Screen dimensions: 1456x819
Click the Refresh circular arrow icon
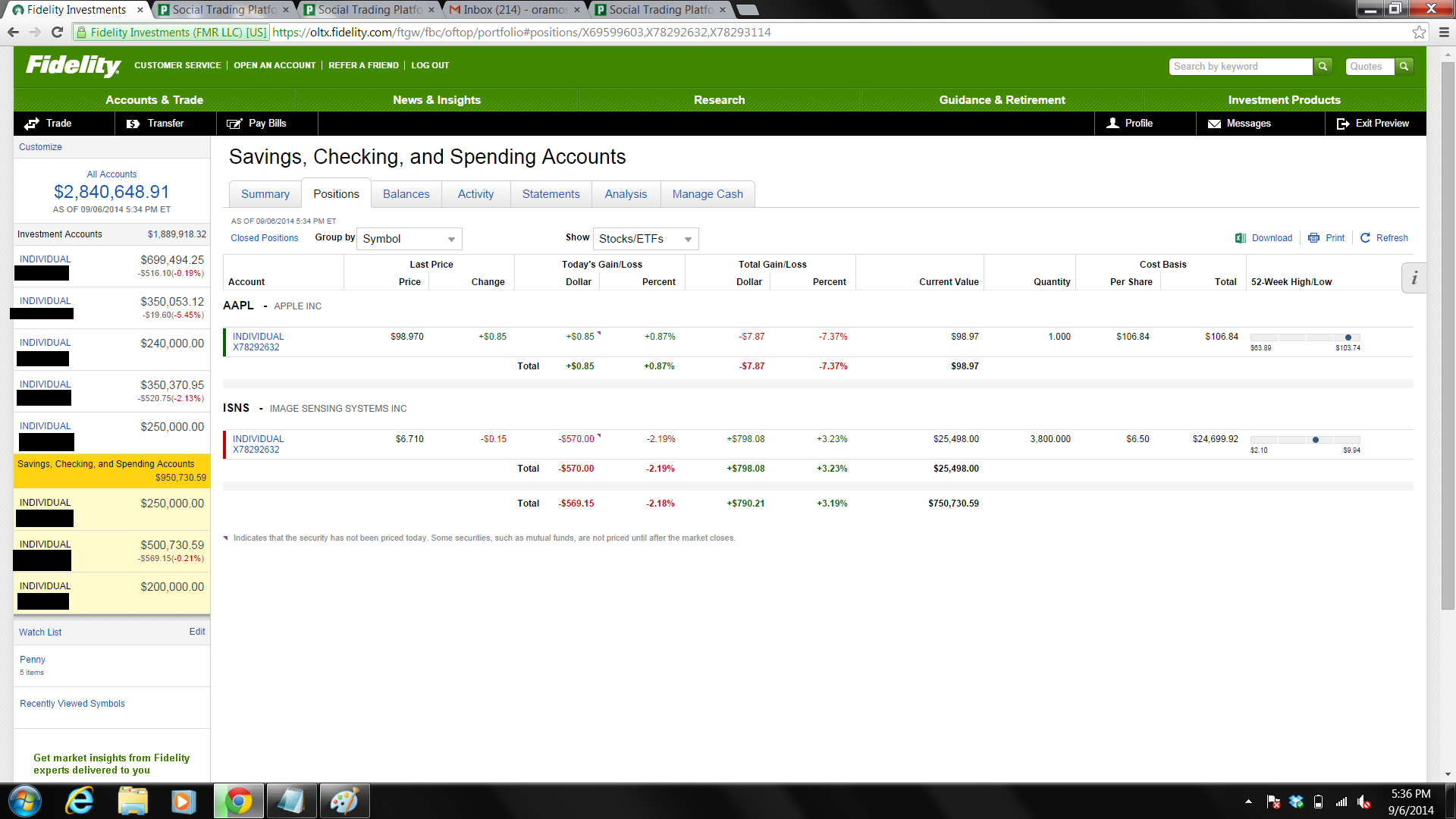pos(1365,238)
